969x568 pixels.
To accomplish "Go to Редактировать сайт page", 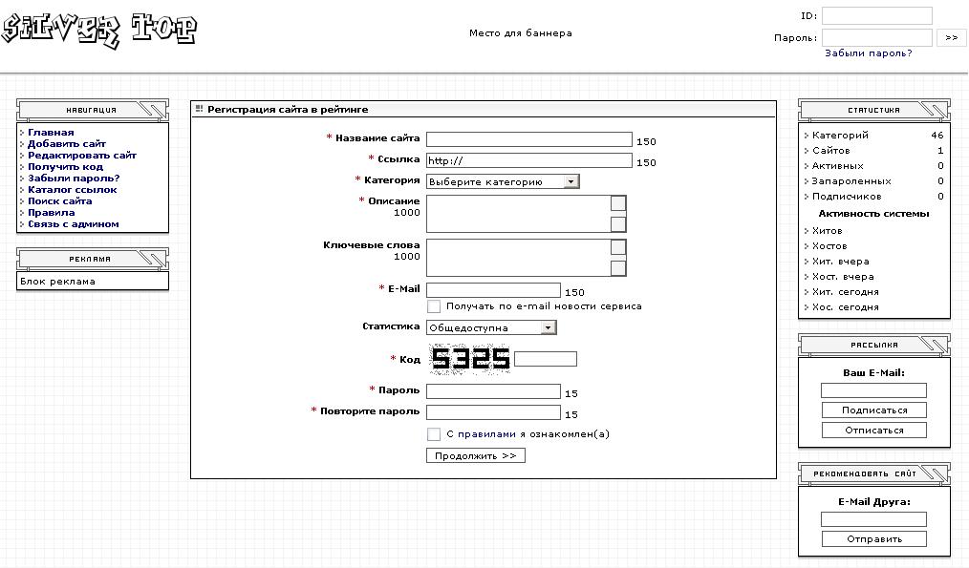I will (x=81, y=155).
